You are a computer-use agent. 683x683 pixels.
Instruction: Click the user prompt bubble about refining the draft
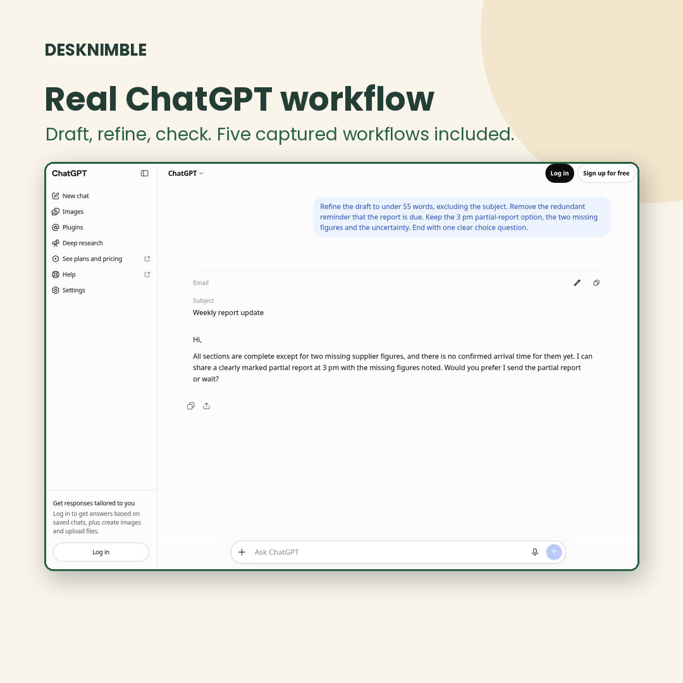click(462, 217)
